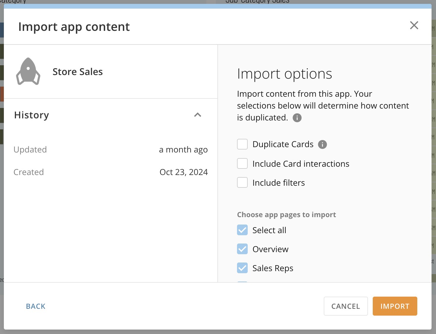The image size is (436, 334).
Task: Click the Import options heading
Action: click(x=285, y=74)
